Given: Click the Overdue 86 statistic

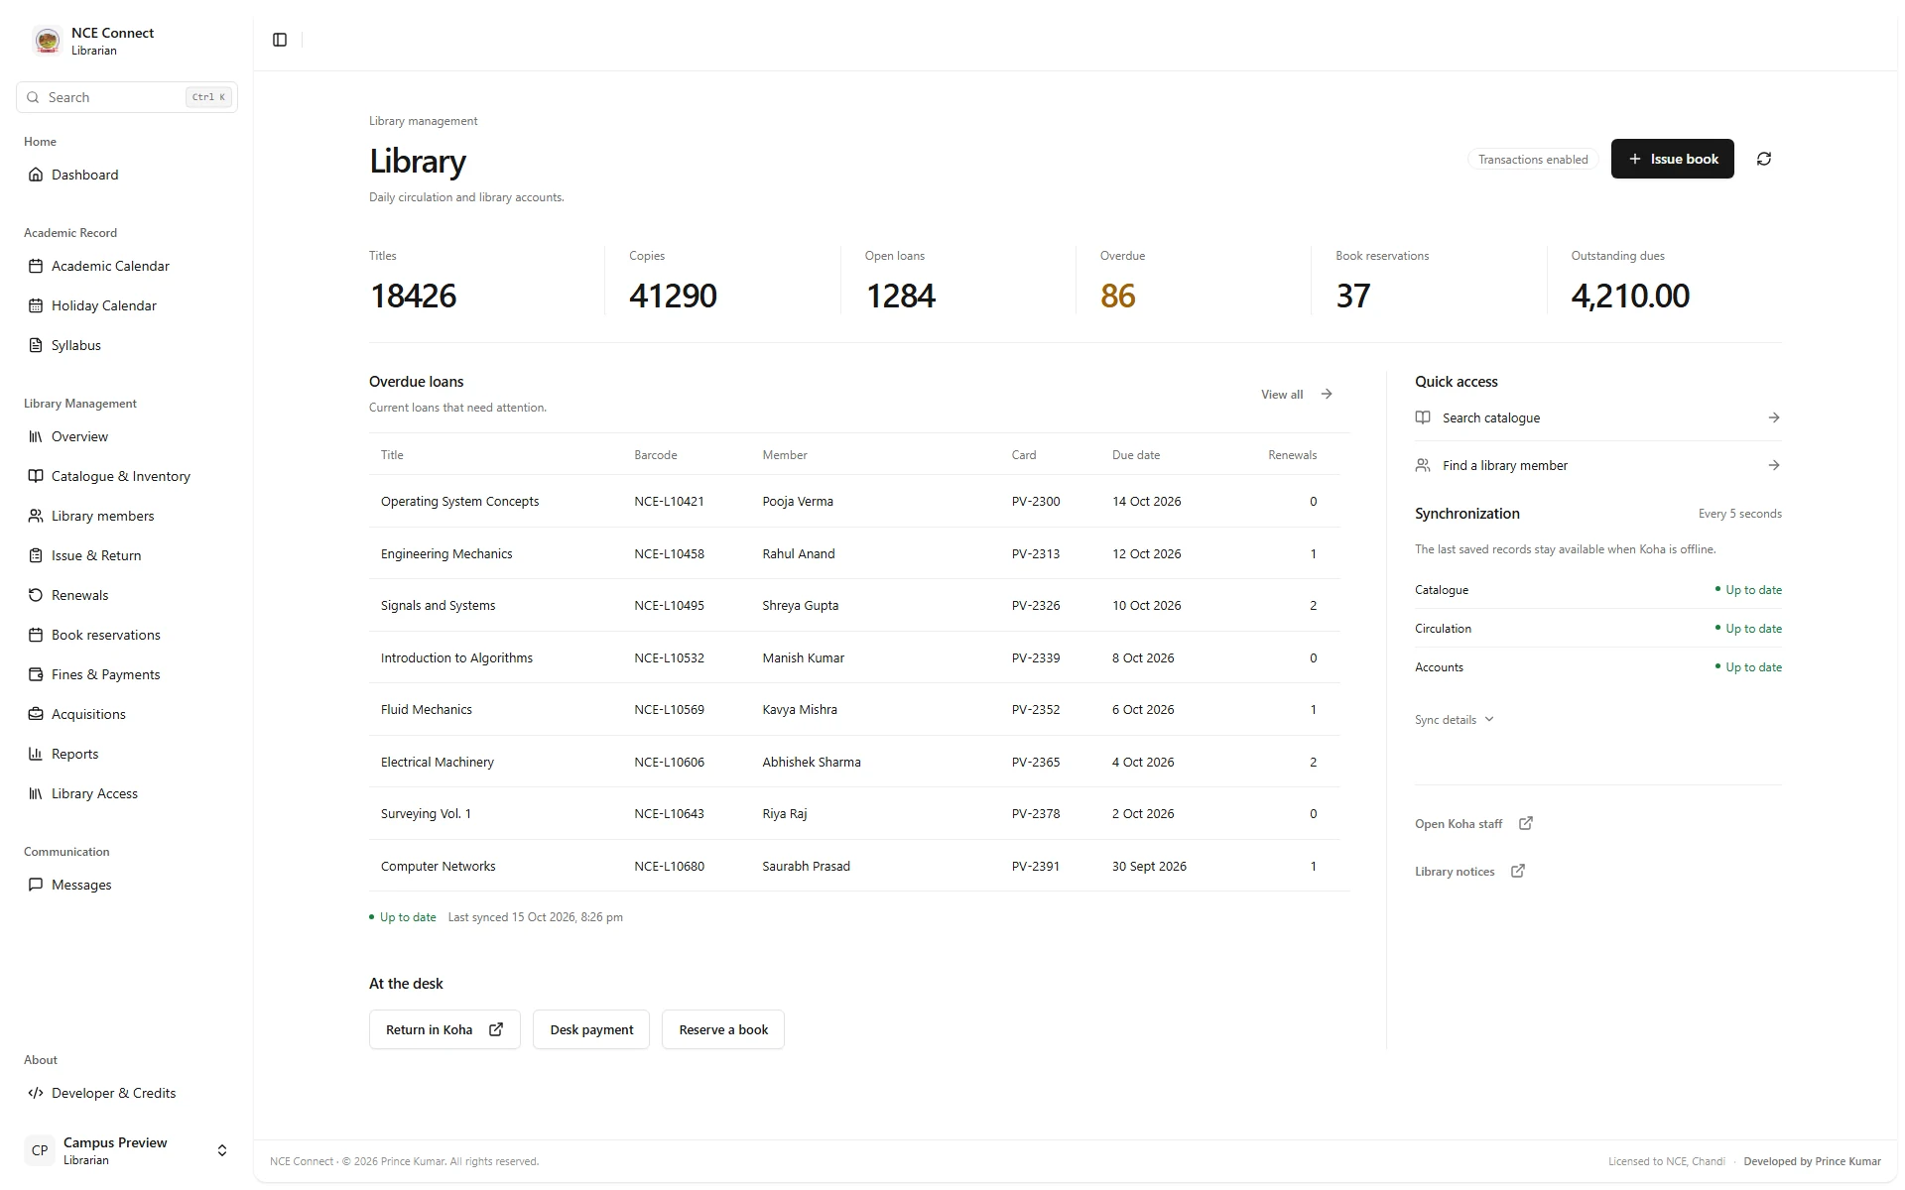Looking at the screenshot, I should point(1118,296).
